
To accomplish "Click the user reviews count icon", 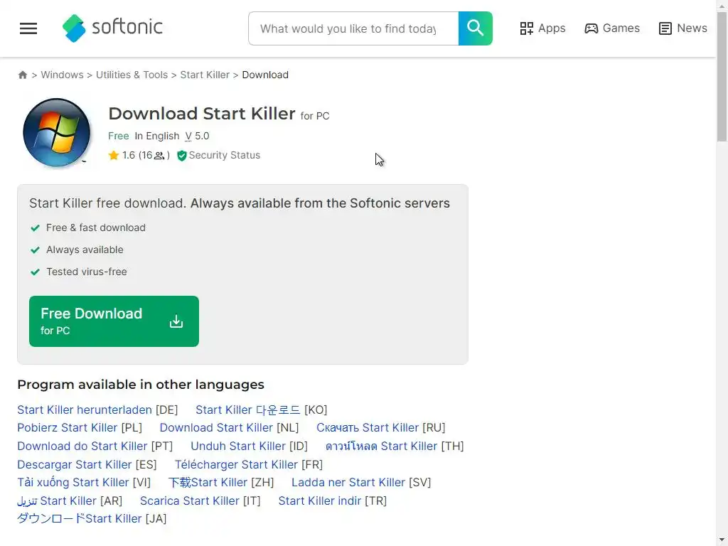I will coord(159,156).
